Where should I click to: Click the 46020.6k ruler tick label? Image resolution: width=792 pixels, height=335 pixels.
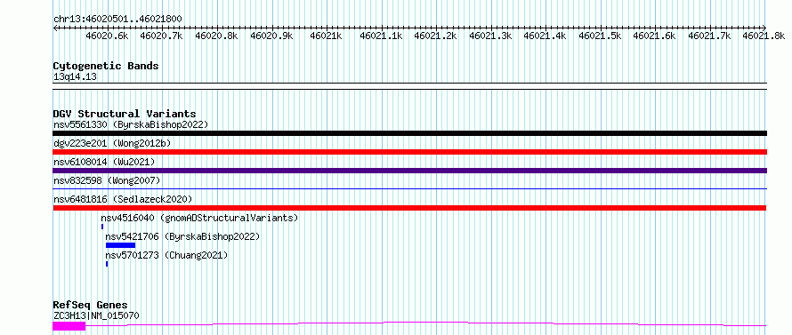(x=107, y=36)
